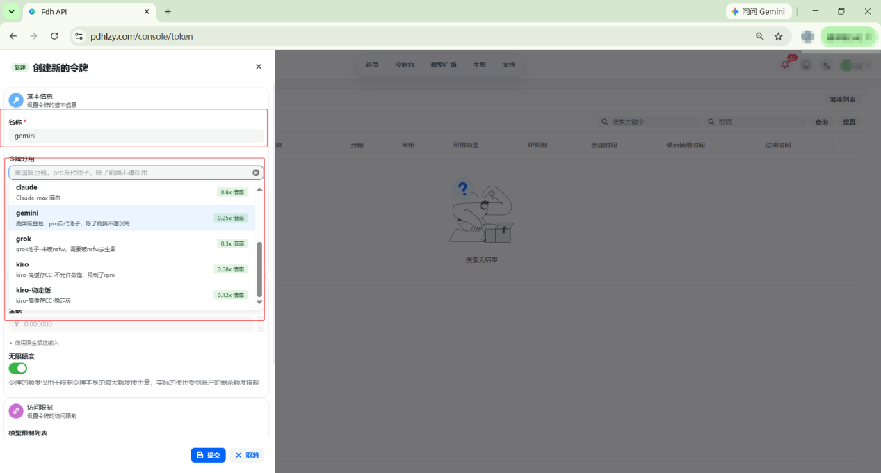Close the Pdh API browser tab
This screenshot has width=881, height=473.
(x=147, y=12)
